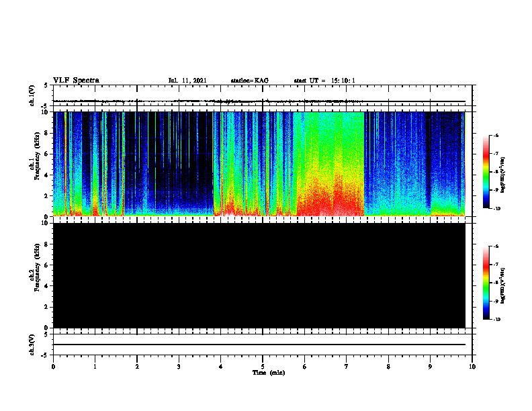
Task: Click time axis tick label "1"
Action: click(x=95, y=367)
